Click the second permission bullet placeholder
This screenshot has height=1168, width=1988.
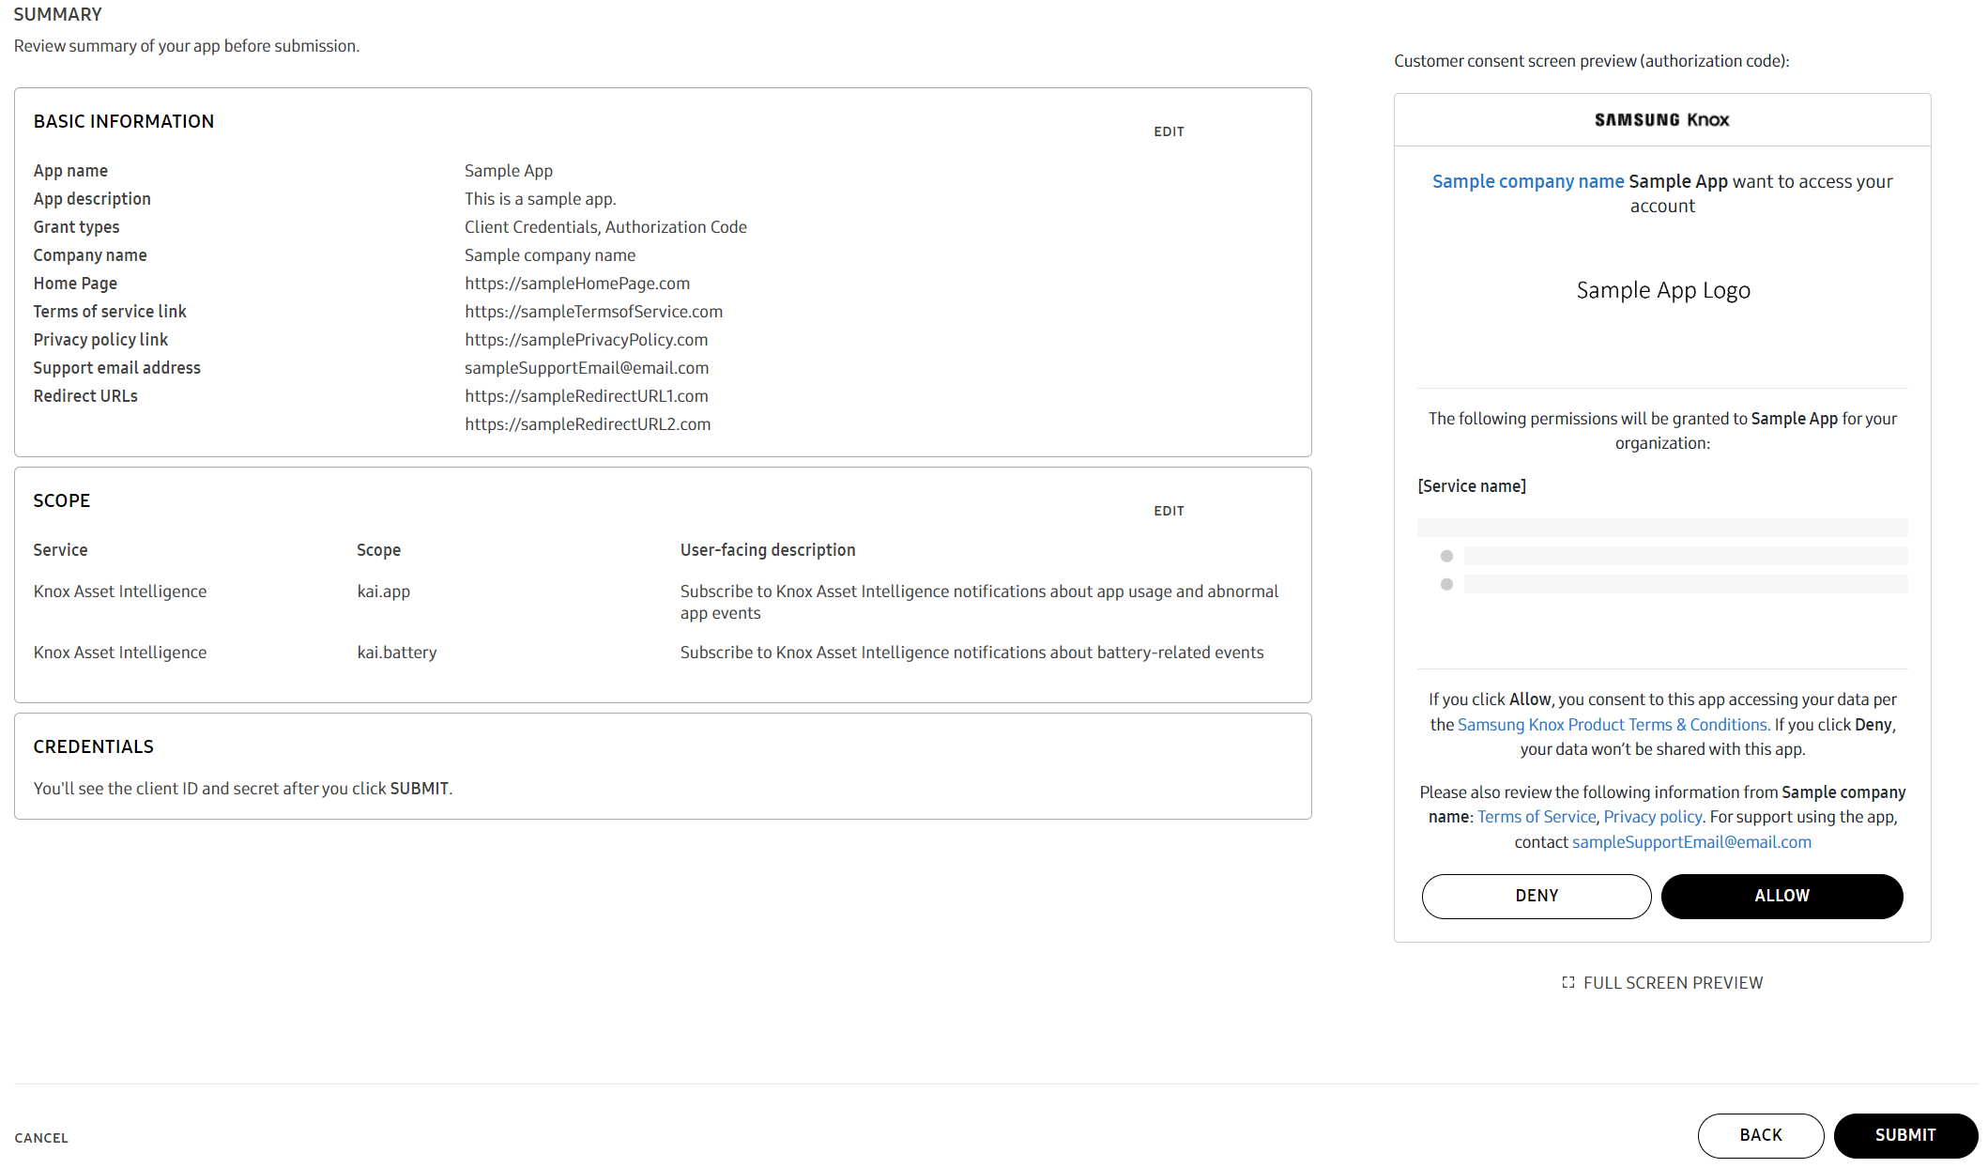click(1446, 584)
